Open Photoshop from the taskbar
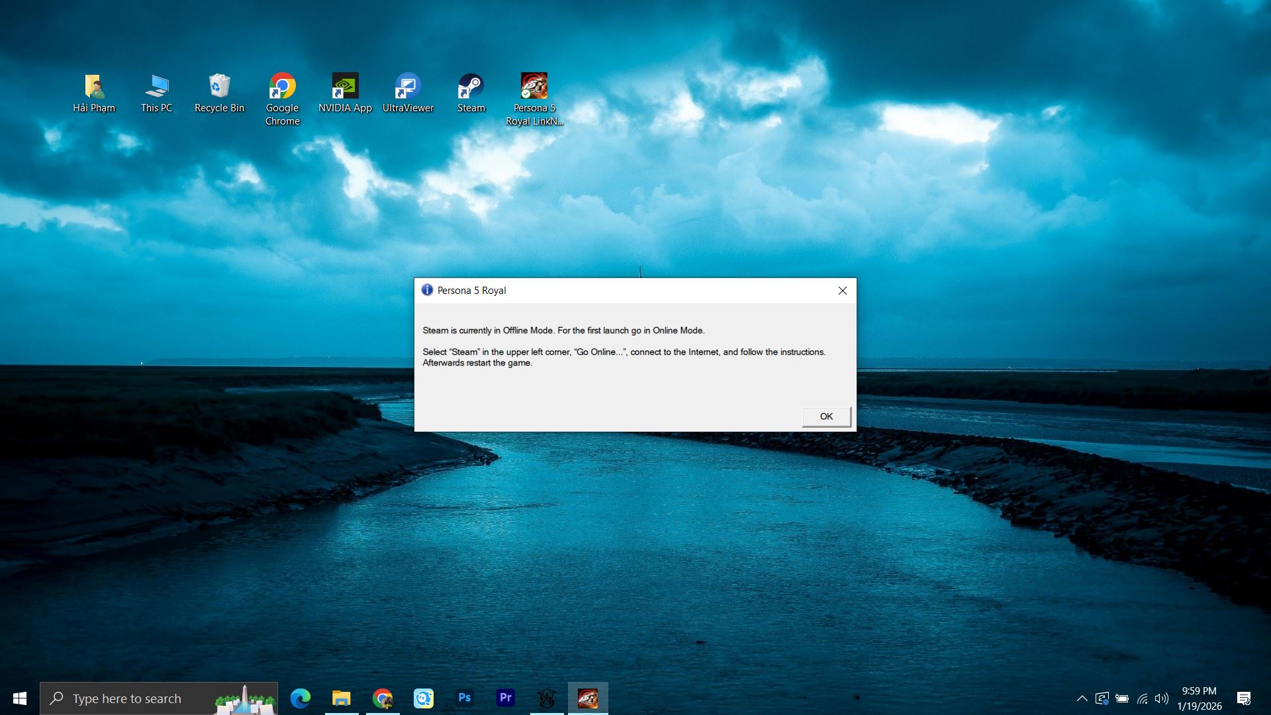 click(465, 698)
